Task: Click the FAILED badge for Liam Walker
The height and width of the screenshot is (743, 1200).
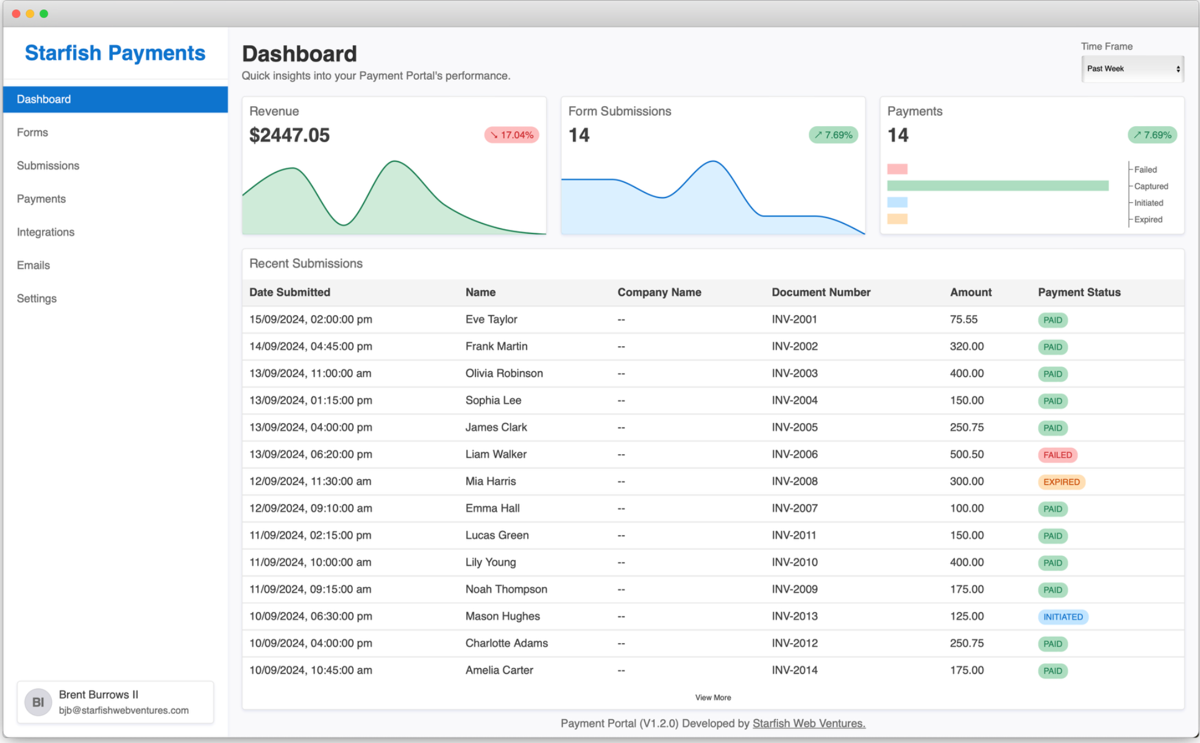Action: 1057,455
